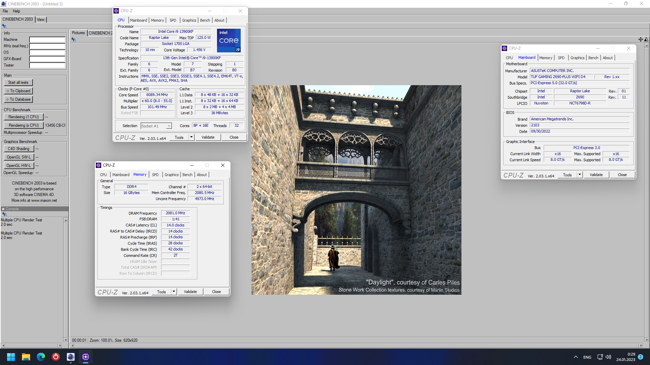Click MHz (real freq.) input field
Viewport: 650px width, 365px height.
[x=47, y=46]
